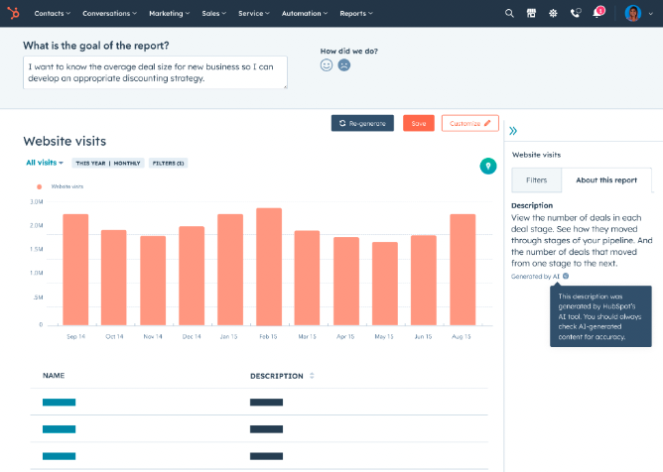Click the report goal text field
This screenshot has width=663, height=472.
click(x=155, y=72)
